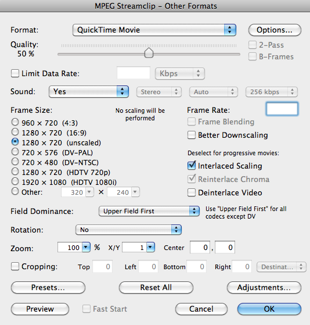Select 1280 × 720 (unscaled) frame size

click(15, 142)
